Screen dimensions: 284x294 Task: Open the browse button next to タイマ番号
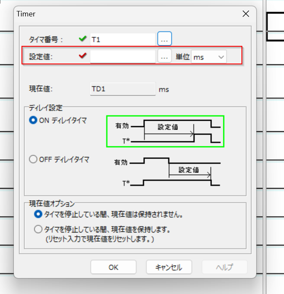[x=164, y=39]
